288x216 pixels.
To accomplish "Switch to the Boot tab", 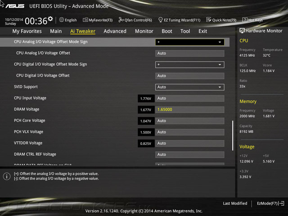I will [167, 31].
